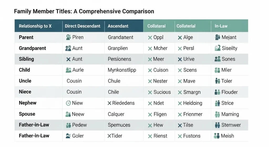Click the X mark before Riededens
Viewport: 269px width, 147px height.
pyautogui.click(x=110, y=103)
